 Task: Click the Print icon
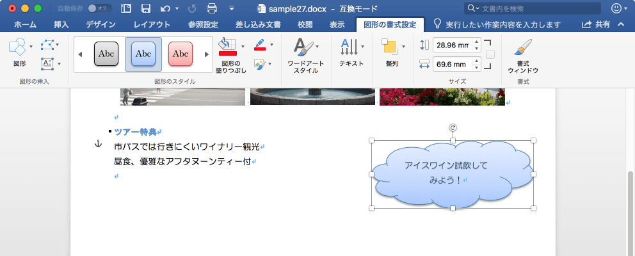coord(212,8)
